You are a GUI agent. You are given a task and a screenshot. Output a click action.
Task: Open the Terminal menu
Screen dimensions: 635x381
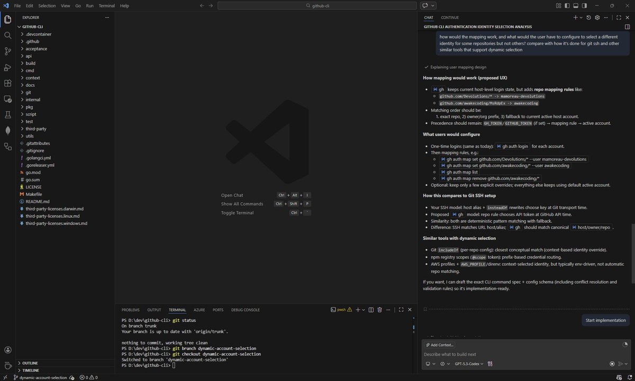(x=106, y=5)
